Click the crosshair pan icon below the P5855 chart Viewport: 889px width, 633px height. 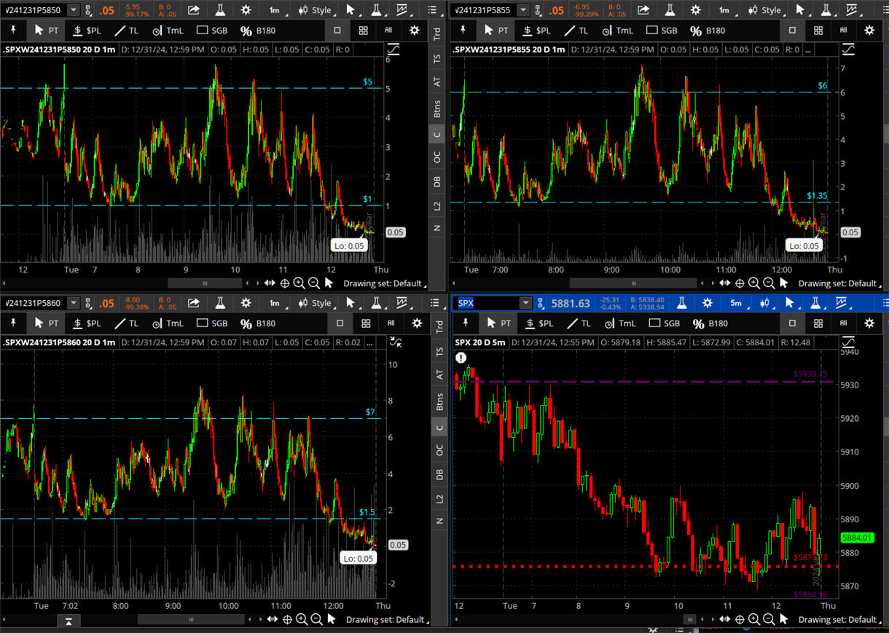(739, 283)
